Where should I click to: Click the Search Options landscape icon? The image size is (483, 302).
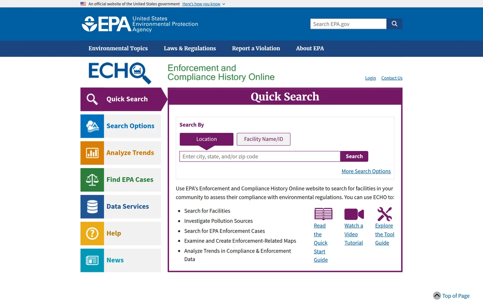click(92, 126)
